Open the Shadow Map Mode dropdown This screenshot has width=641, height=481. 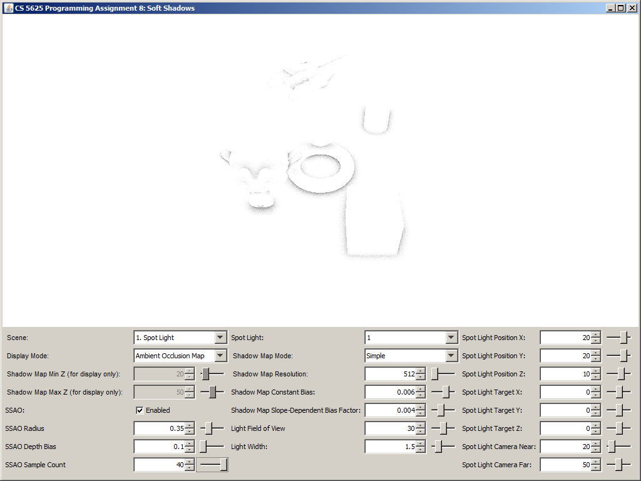pyautogui.click(x=451, y=356)
